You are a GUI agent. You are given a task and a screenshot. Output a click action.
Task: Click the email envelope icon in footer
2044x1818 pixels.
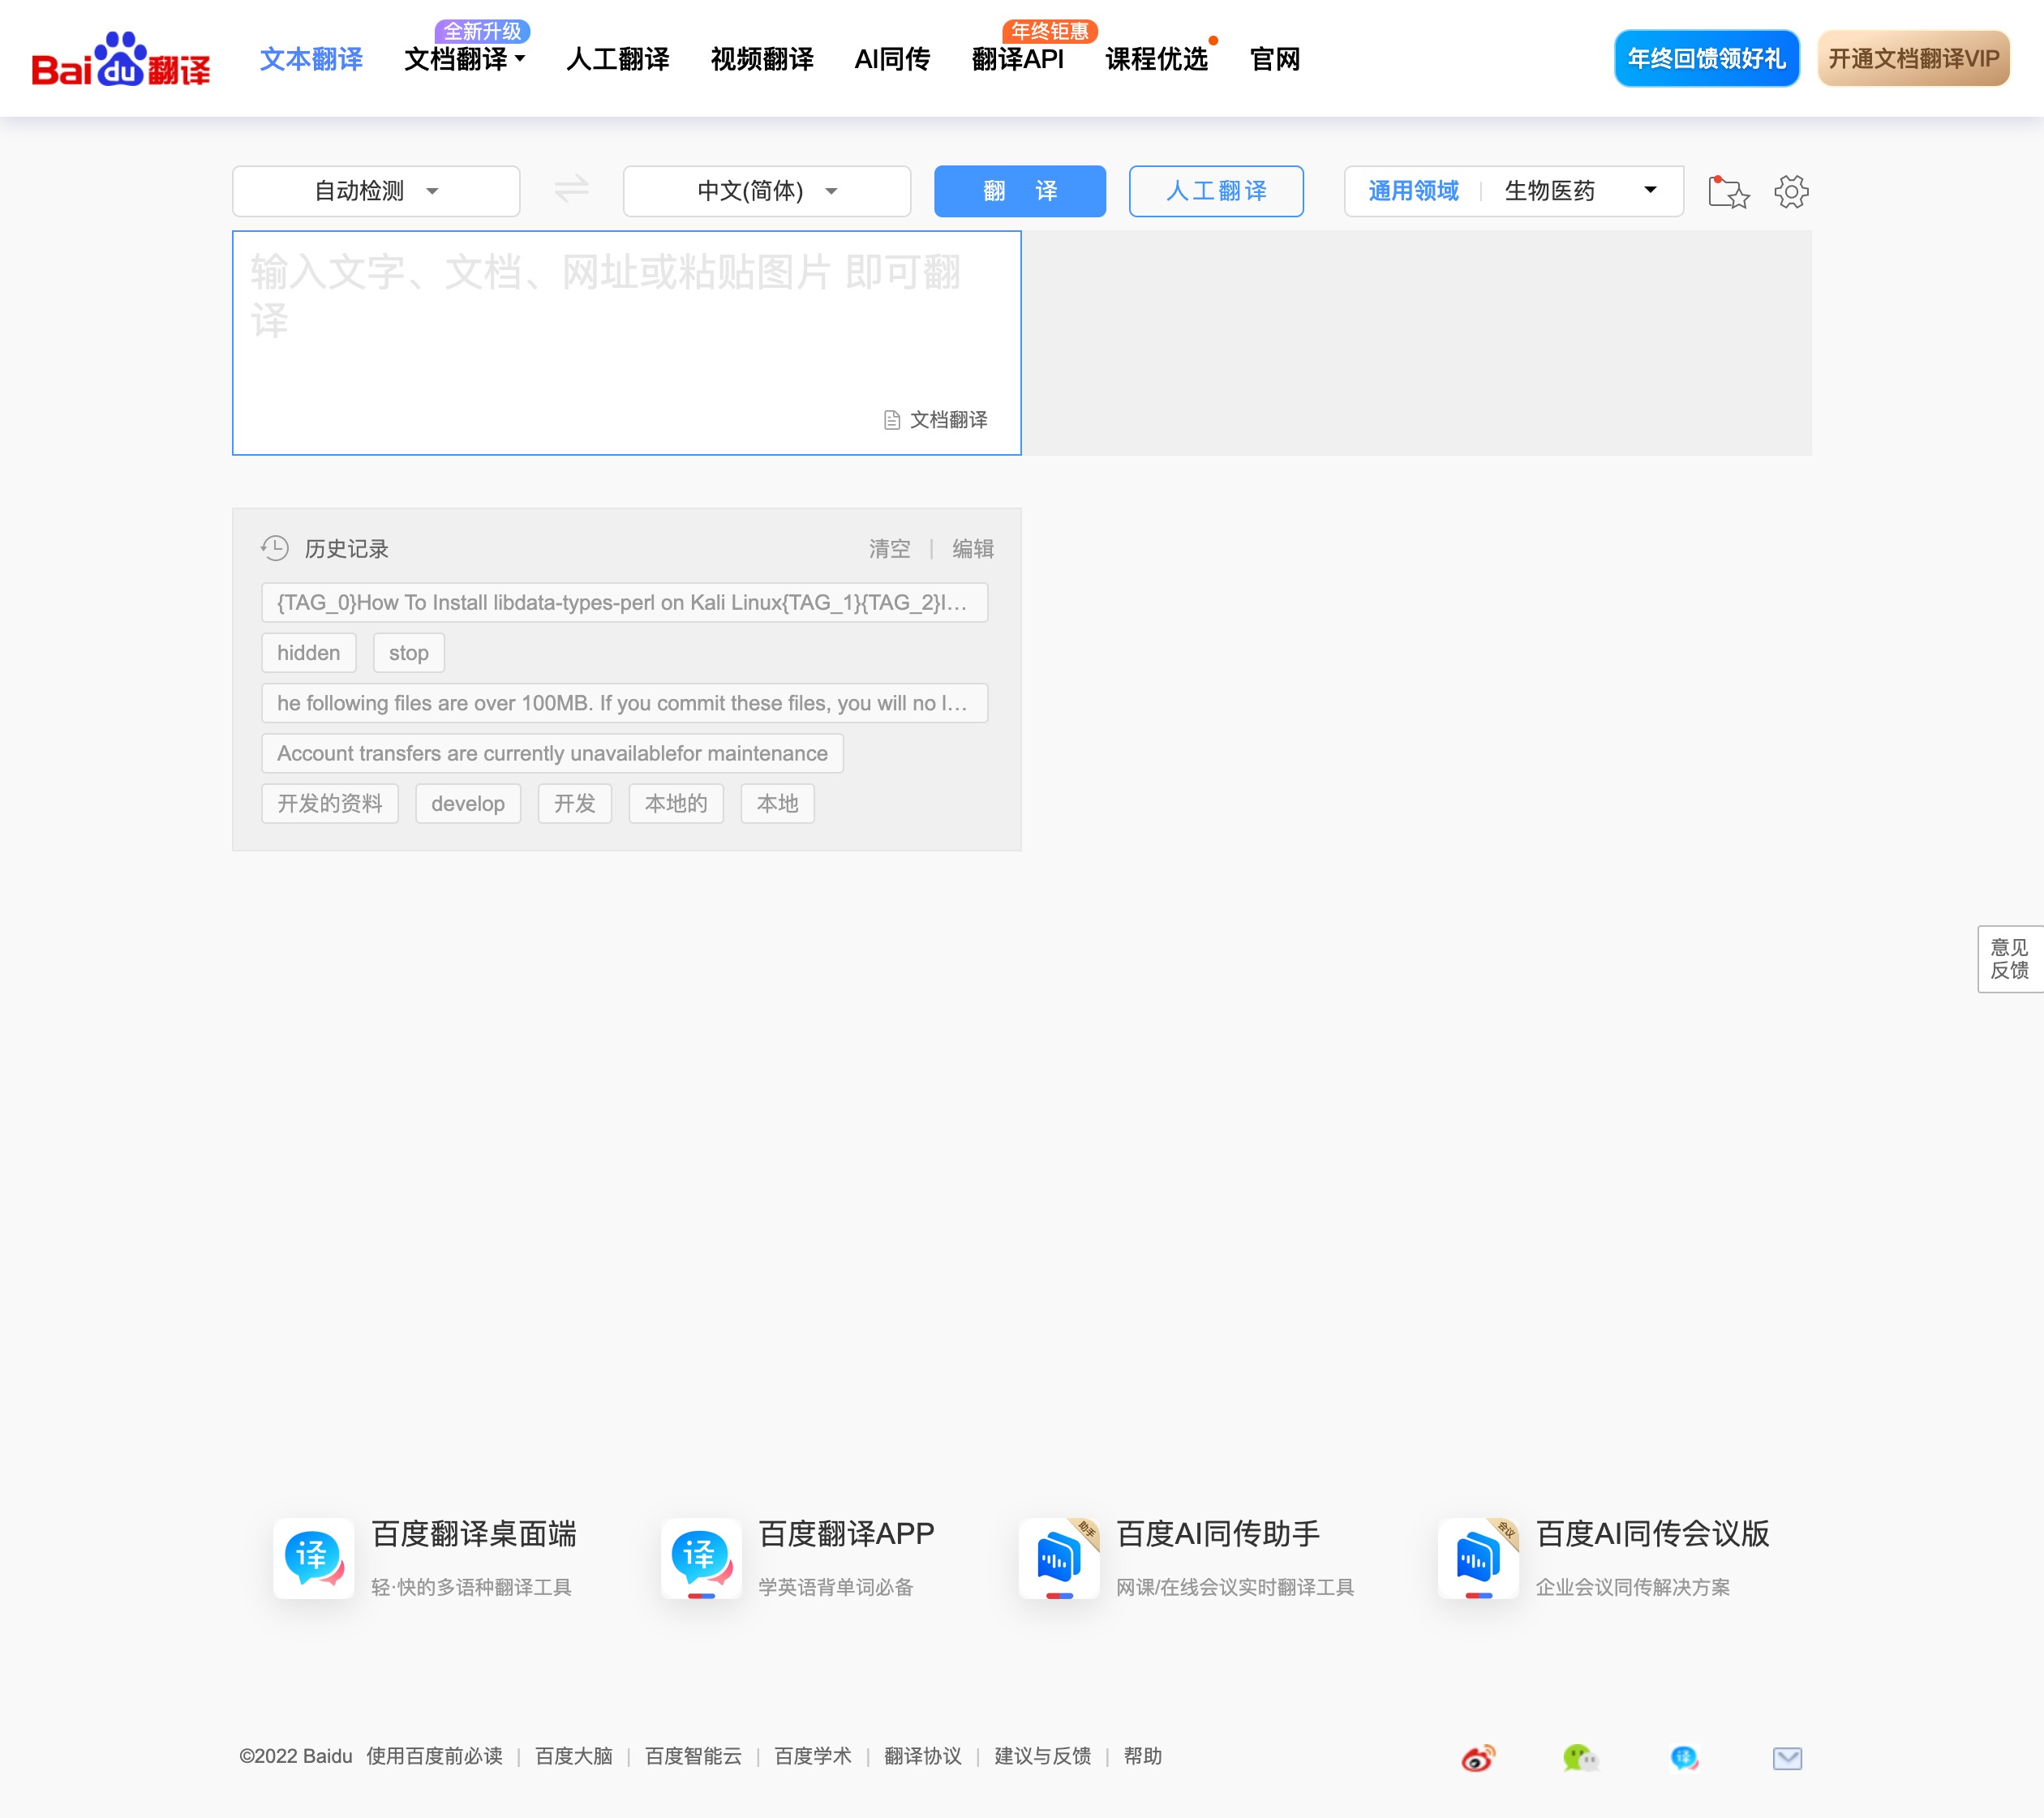coord(1788,1757)
